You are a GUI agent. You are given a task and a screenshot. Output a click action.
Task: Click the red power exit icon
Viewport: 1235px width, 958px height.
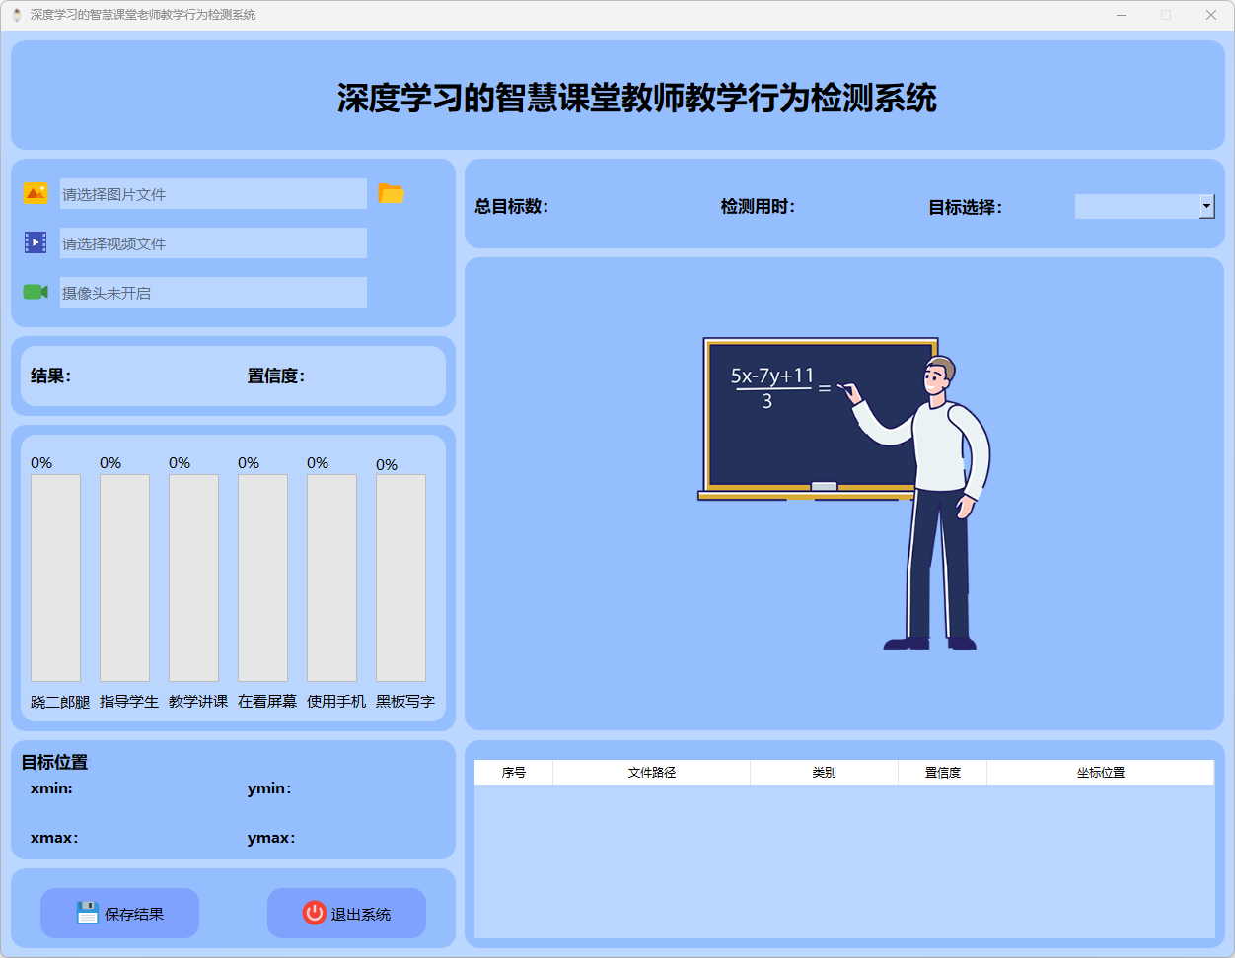tap(314, 913)
